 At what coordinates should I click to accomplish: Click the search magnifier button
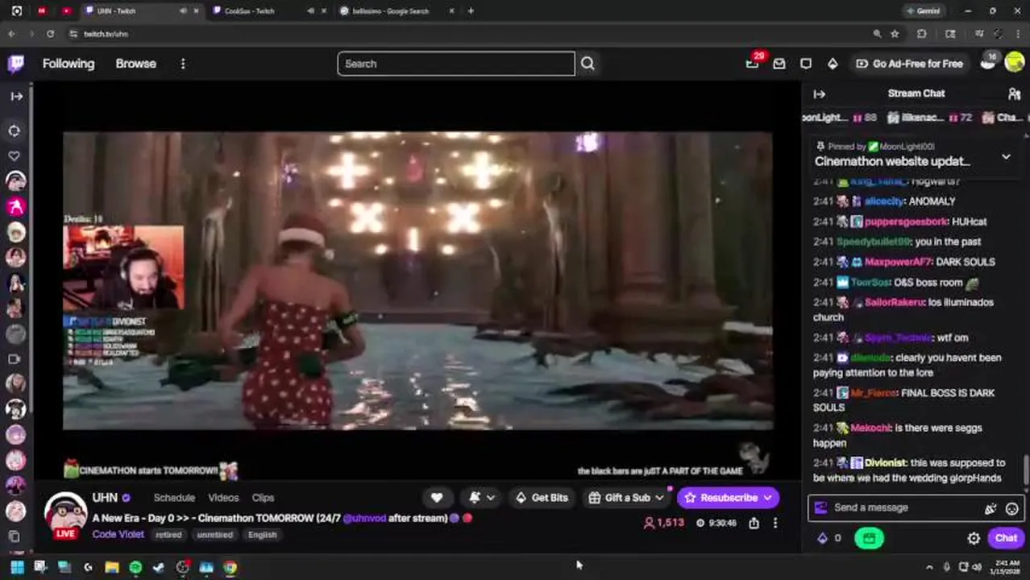588,64
